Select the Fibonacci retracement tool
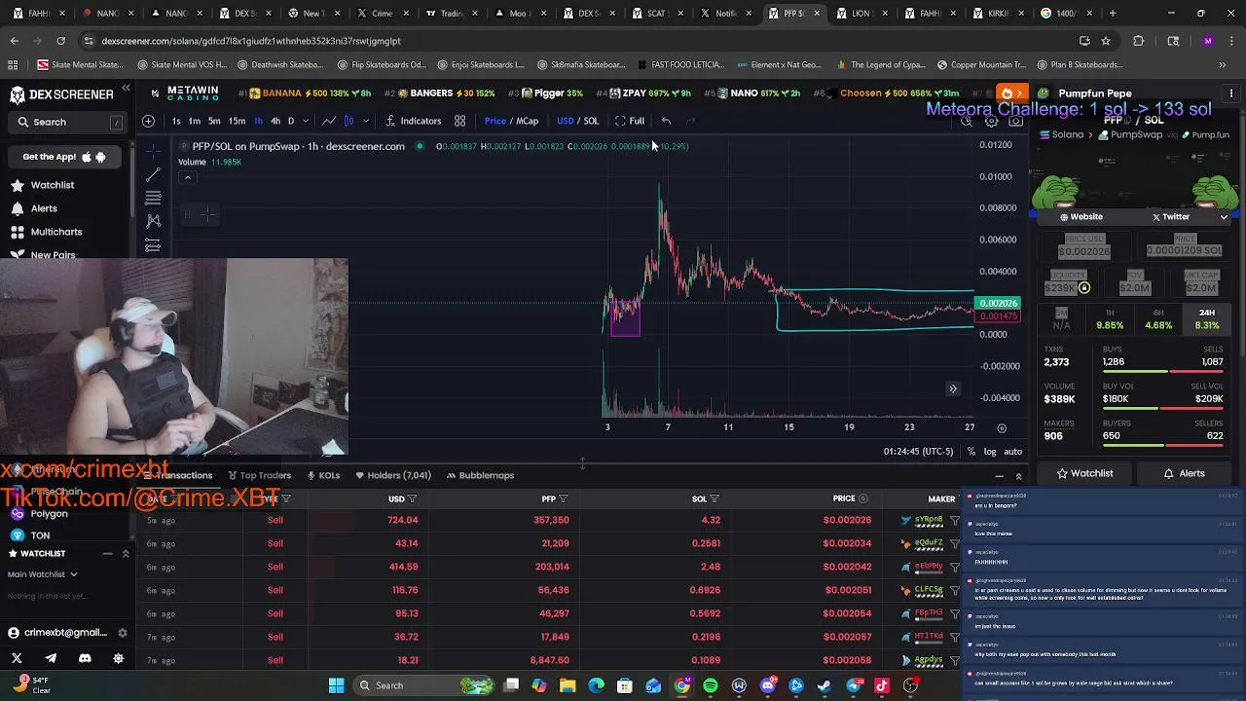The width and height of the screenshot is (1246, 701). [153, 198]
